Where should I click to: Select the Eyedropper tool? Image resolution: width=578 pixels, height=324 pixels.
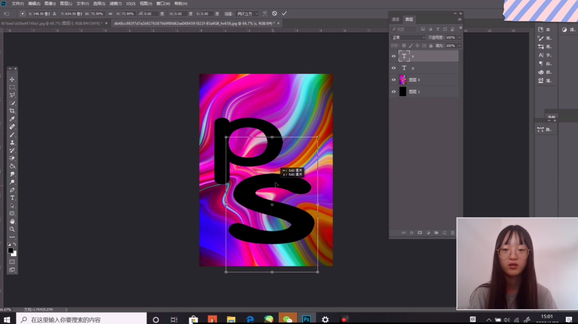pos(12,119)
